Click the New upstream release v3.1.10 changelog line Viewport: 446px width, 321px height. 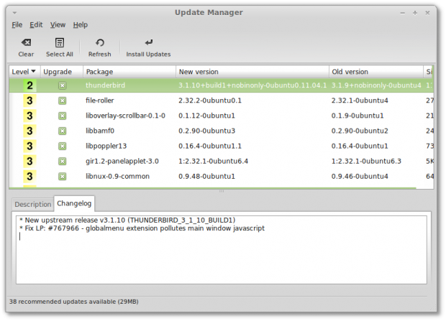127,220
